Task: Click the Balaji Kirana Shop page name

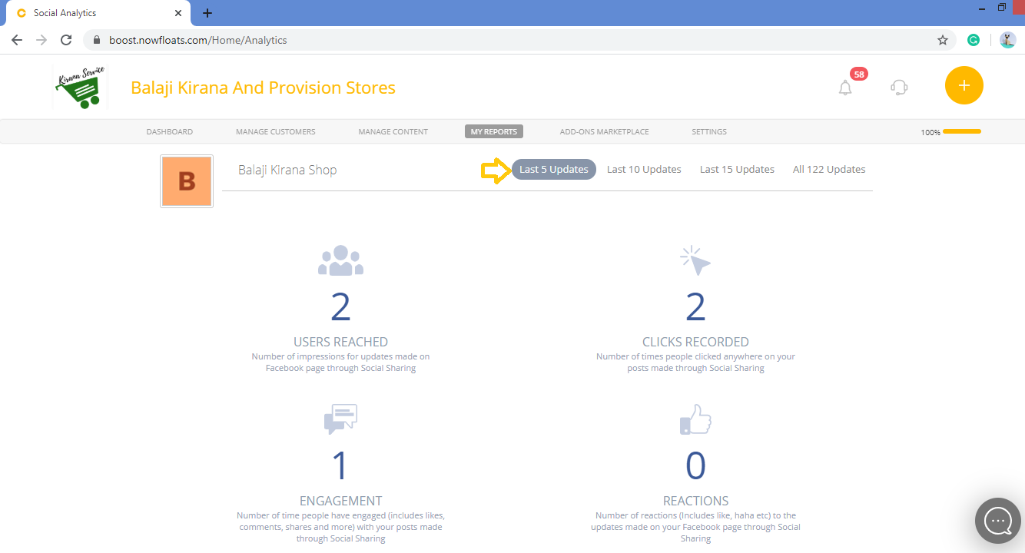Action: click(x=287, y=170)
